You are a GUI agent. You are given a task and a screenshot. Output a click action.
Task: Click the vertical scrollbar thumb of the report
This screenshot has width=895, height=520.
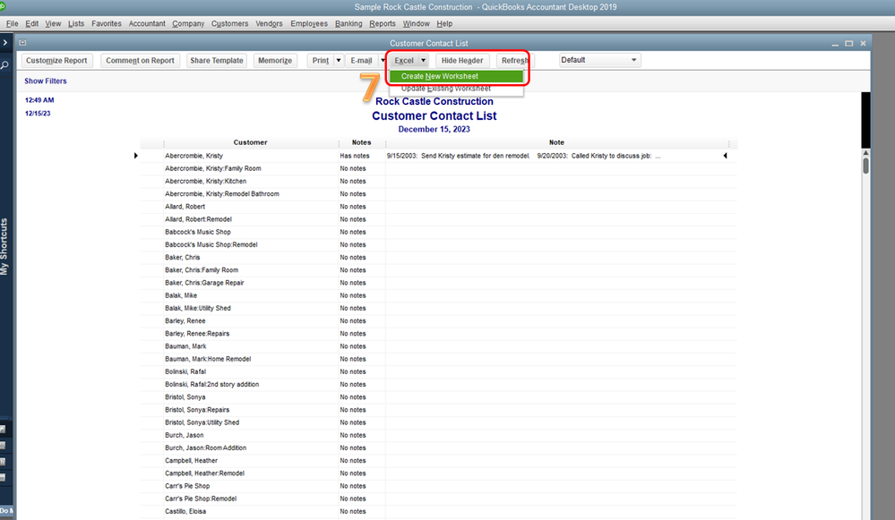[x=866, y=166]
